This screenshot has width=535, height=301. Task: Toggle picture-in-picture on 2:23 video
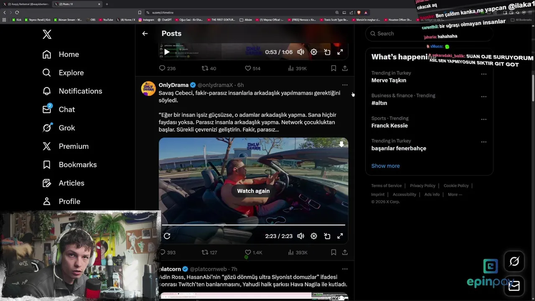point(327,236)
